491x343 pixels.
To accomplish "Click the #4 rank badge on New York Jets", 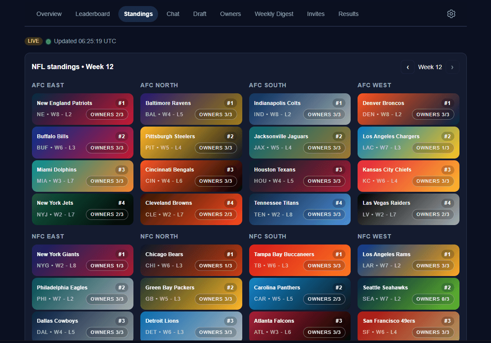I will coord(121,203).
